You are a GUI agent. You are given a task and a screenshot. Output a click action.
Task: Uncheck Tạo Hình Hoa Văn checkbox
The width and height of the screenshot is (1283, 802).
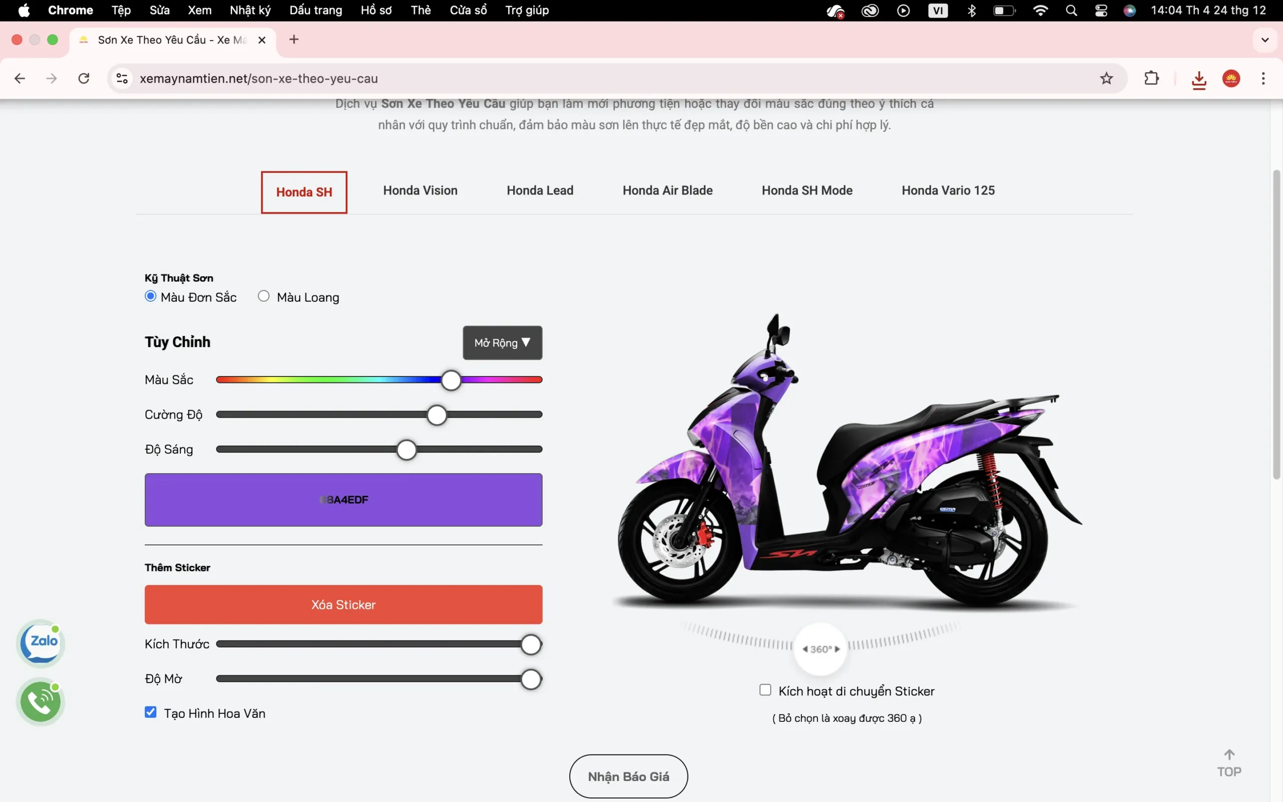click(x=150, y=712)
